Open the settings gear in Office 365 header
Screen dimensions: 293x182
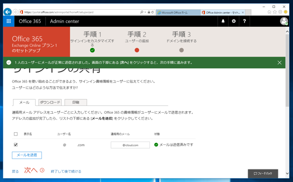(233, 21)
